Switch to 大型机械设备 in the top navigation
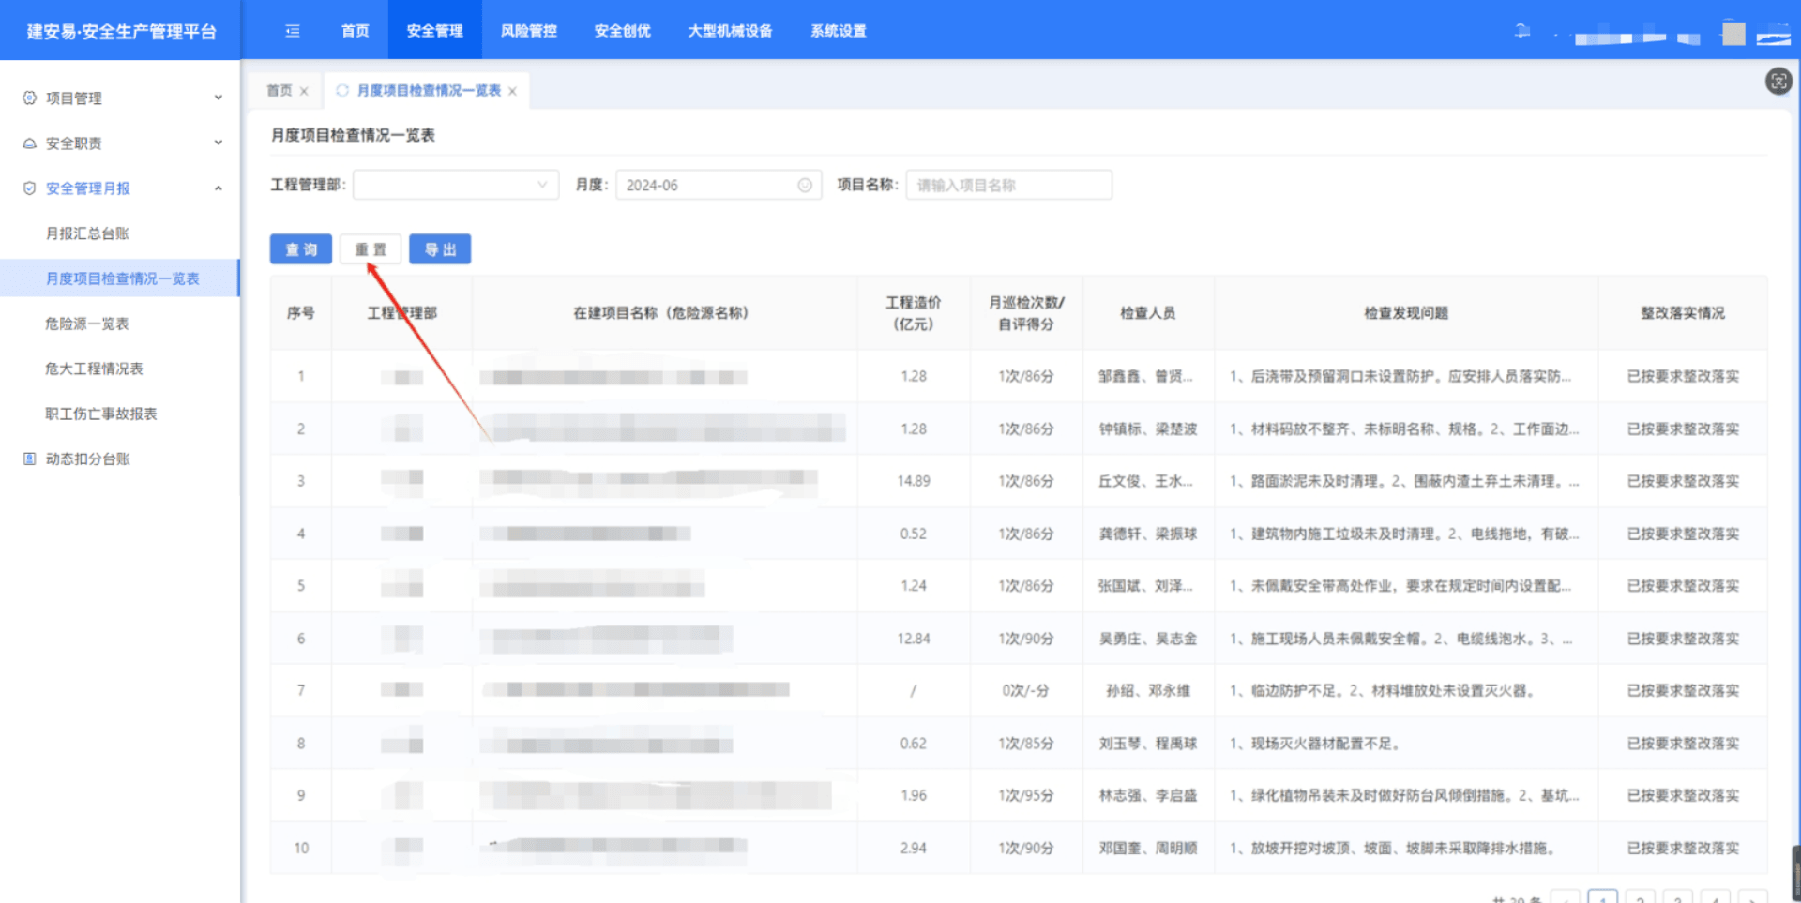Screen dimensions: 1801x903 [730, 31]
